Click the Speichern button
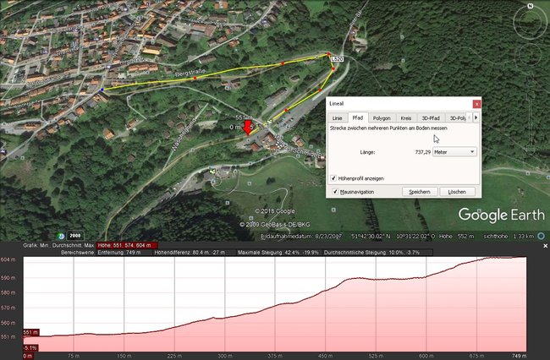The height and width of the screenshot is (360, 550). click(420, 192)
